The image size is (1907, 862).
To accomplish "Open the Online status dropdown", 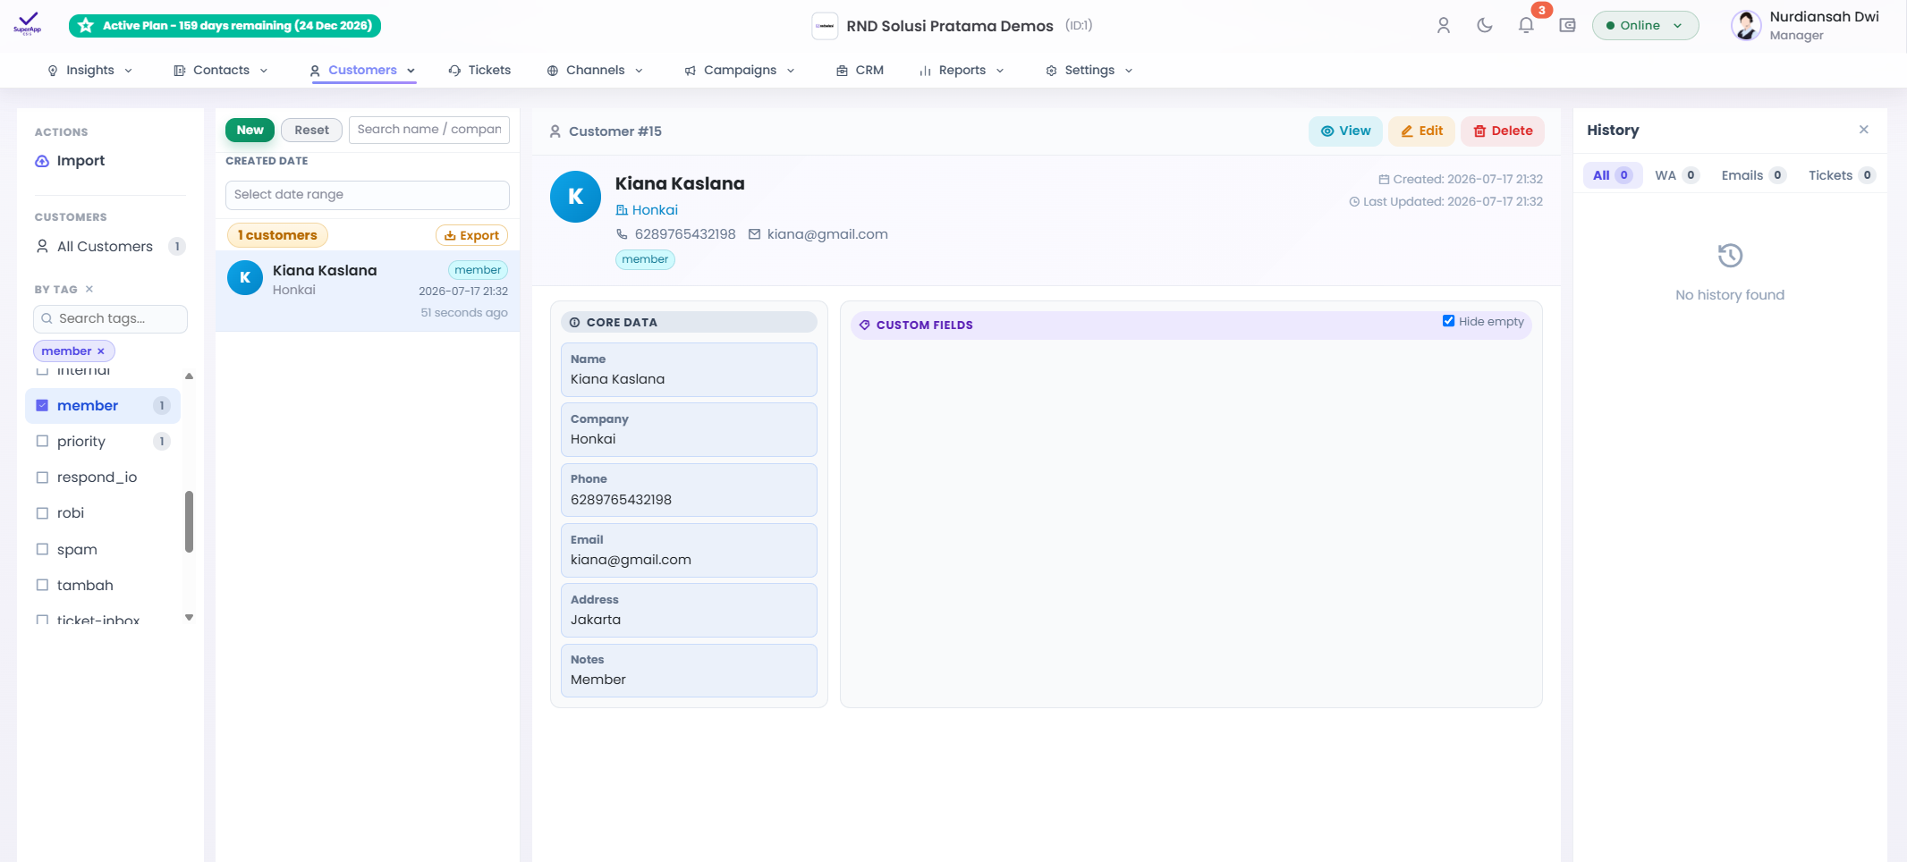I will 1645,25.
